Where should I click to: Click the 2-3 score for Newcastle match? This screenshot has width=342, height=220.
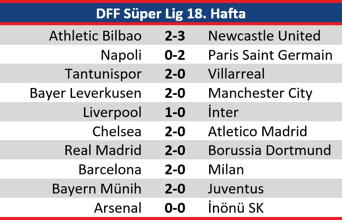coord(175,36)
